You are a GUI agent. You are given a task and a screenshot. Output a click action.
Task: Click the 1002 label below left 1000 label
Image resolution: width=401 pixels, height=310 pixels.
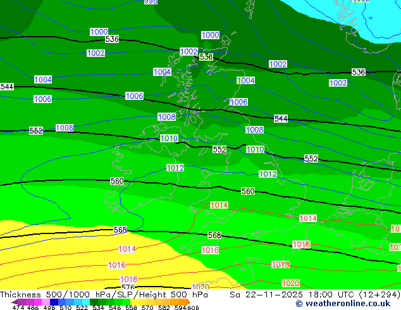96,53
